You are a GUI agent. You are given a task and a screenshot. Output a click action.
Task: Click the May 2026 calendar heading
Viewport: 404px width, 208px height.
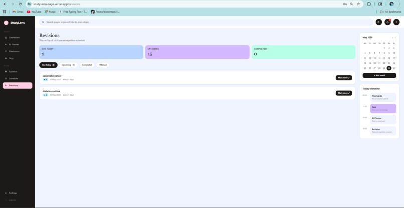tap(368, 38)
